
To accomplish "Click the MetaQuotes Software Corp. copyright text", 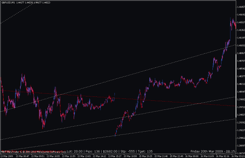I will point(34,152).
